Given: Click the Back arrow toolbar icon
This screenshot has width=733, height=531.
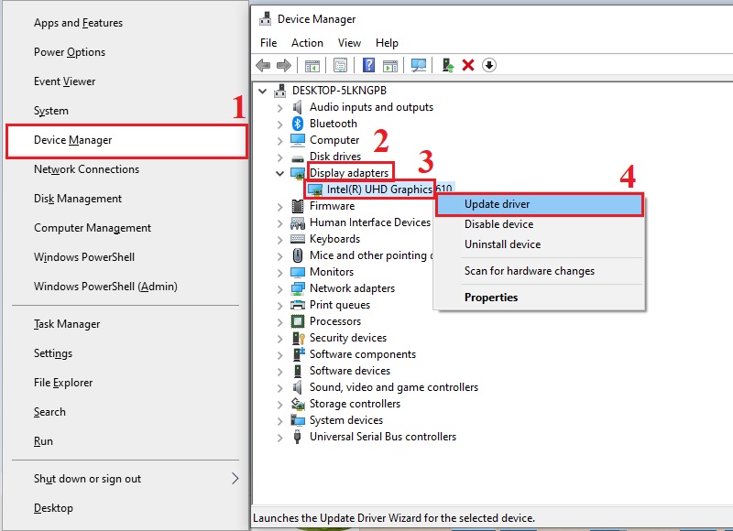Looking at the screenshot, I should pos(263,65).
